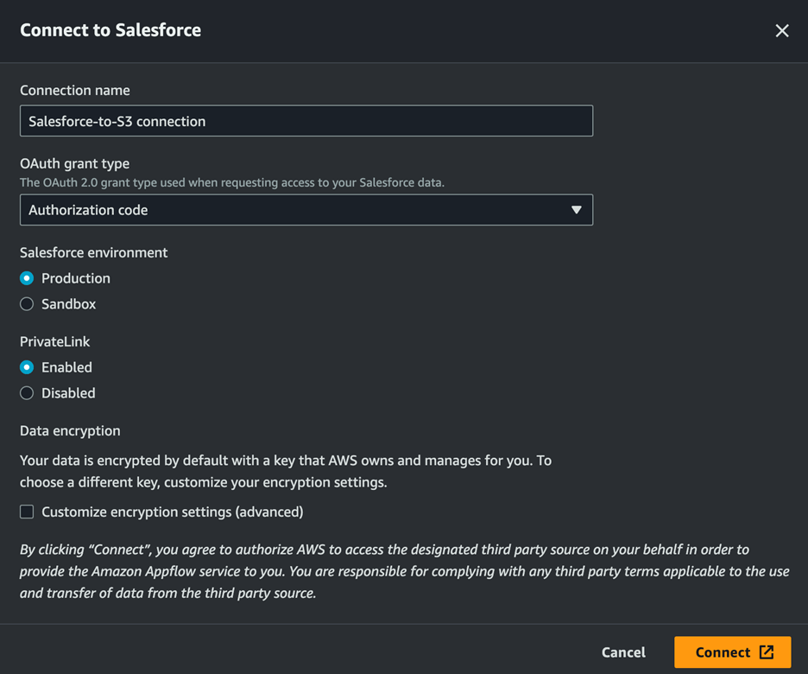Image resolution: width=808 pixels, height=674 pixels.
Task: Click the X to close the dialog
Action: pos(782,30)
